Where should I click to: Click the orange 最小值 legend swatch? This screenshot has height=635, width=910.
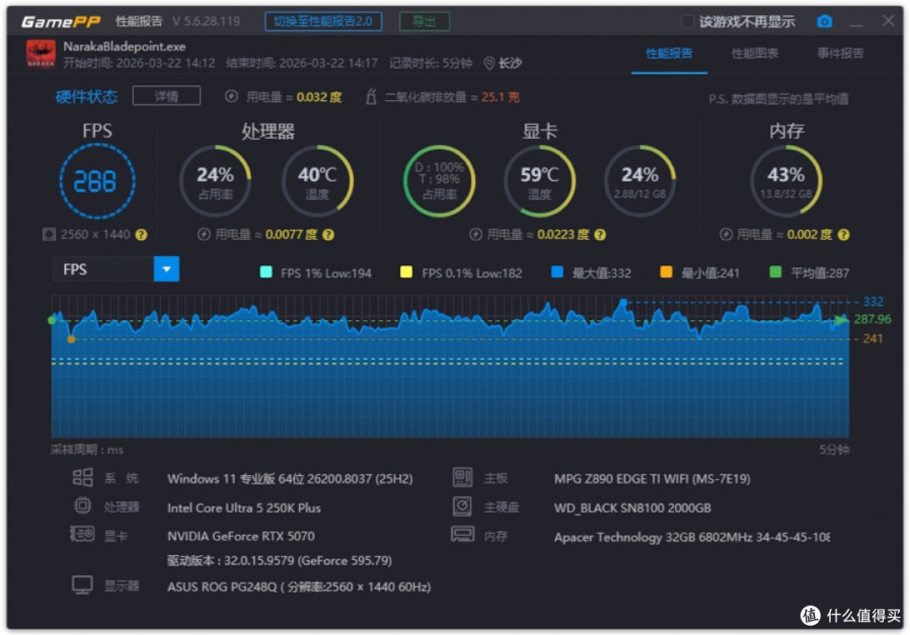coord(666,272)
